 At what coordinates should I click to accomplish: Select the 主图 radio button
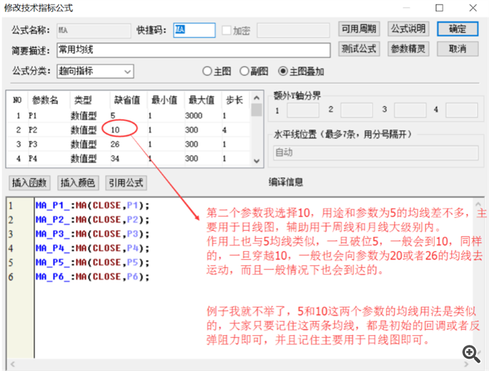(x=207, y=71)
